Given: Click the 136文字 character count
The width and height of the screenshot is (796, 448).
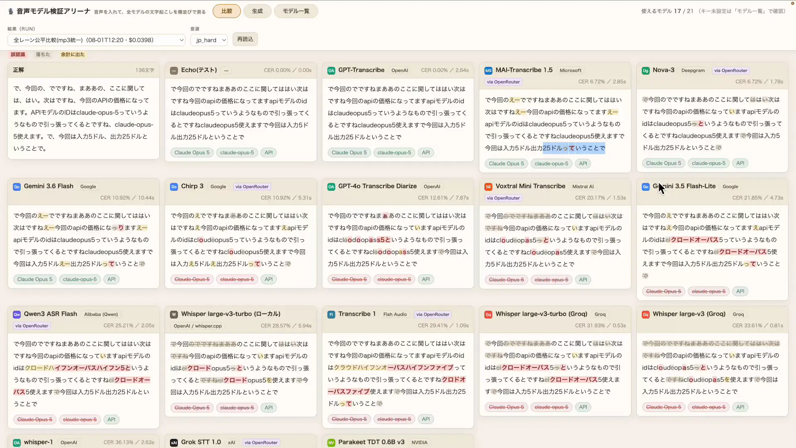Looking at the screenshot, I should (145, 70).
